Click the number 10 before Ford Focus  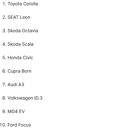pos(3,125)
